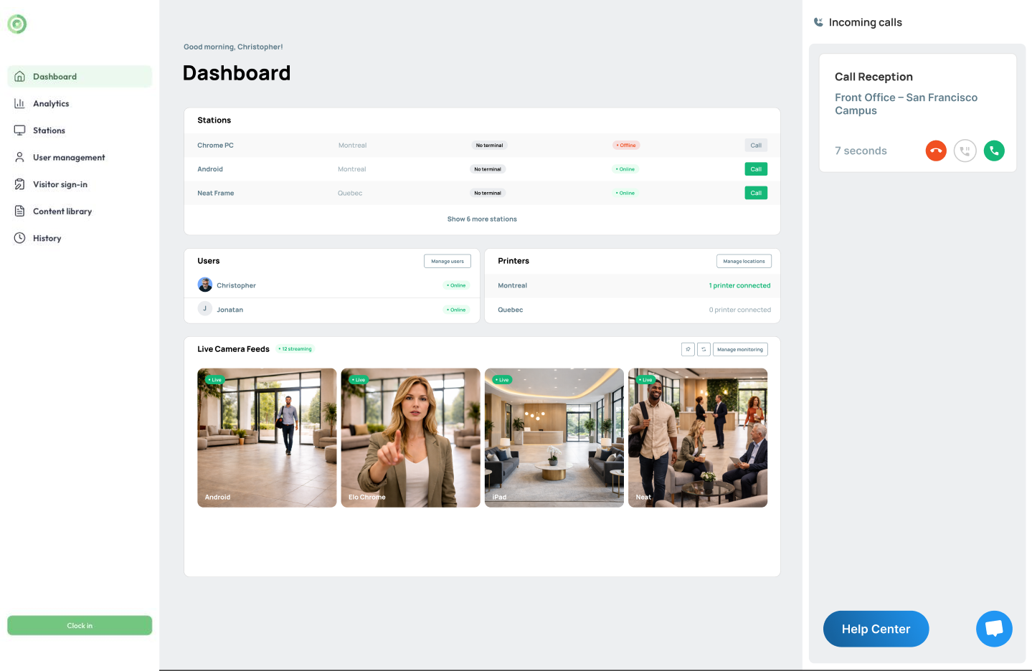Click the greyed Call button for Chrome PC
The image size is (1032, 671).
pyautogui.click(x=756, y=146)
